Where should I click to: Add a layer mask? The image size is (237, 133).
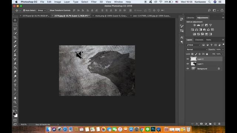click(x=201, y=124)
